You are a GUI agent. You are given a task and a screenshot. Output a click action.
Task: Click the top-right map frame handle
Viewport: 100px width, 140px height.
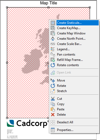[x=90, y=7]
